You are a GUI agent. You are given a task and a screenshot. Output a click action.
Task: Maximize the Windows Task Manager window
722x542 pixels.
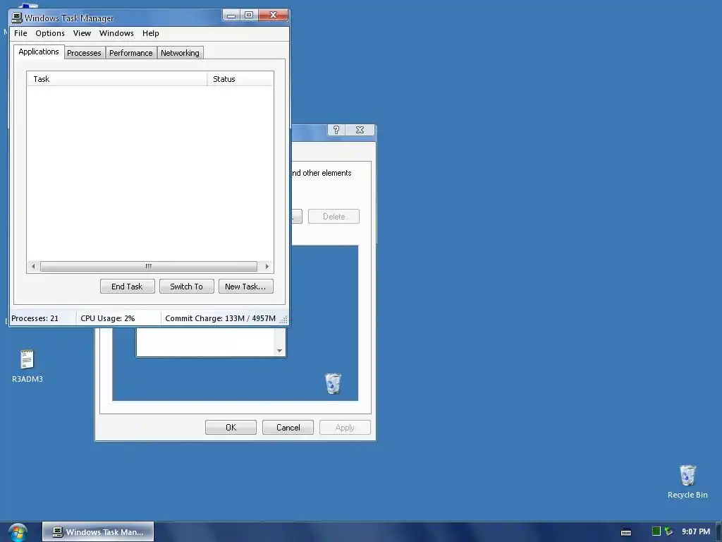[249, 16]
